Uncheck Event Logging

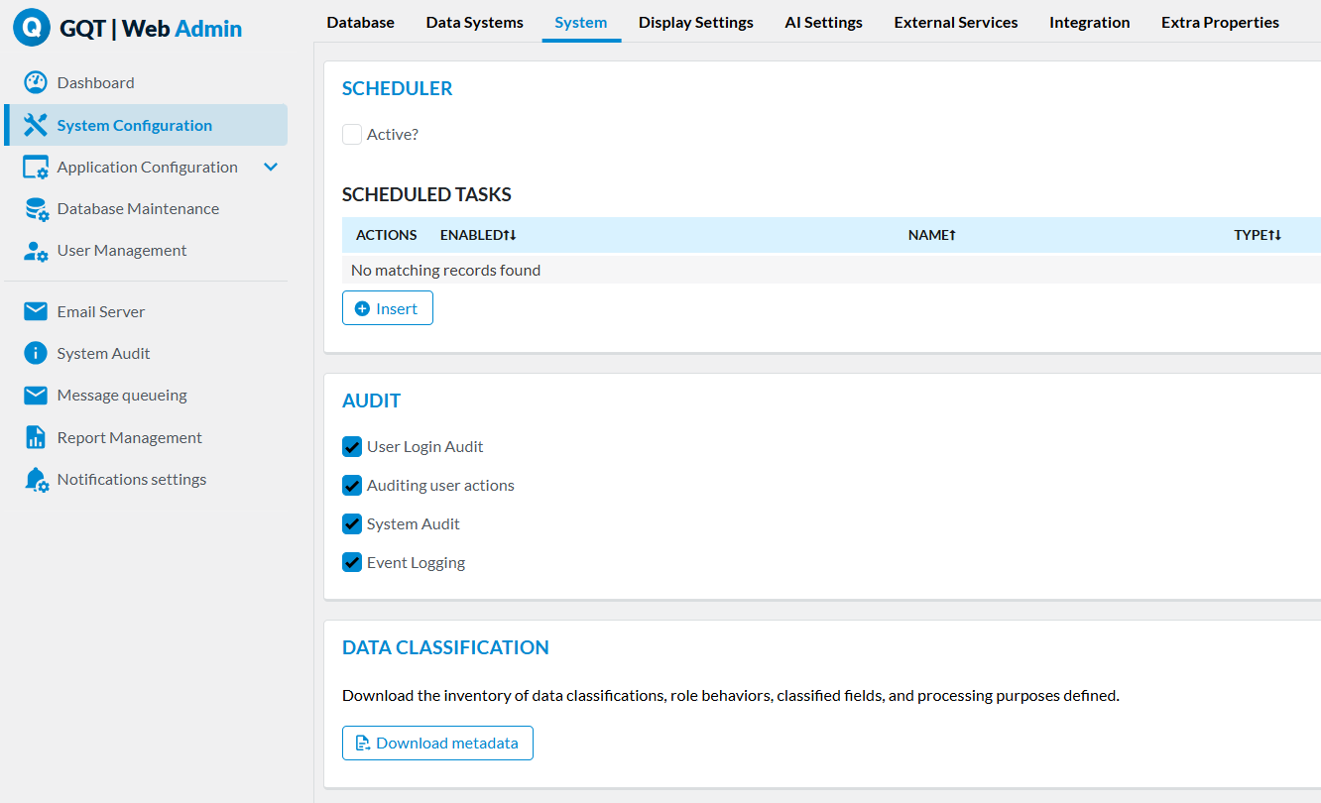point(352,563)
